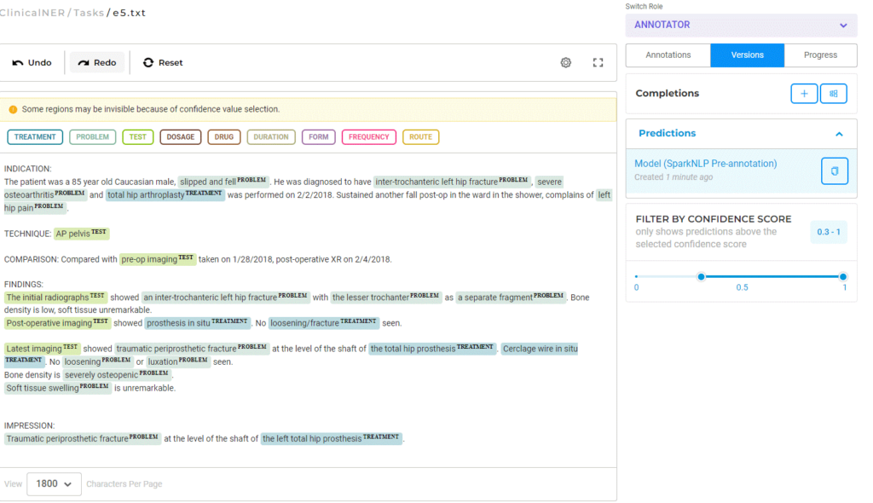Toggle fullscreen view icon
The width and height of the screenshot is (873, 503).
(598, 62)
